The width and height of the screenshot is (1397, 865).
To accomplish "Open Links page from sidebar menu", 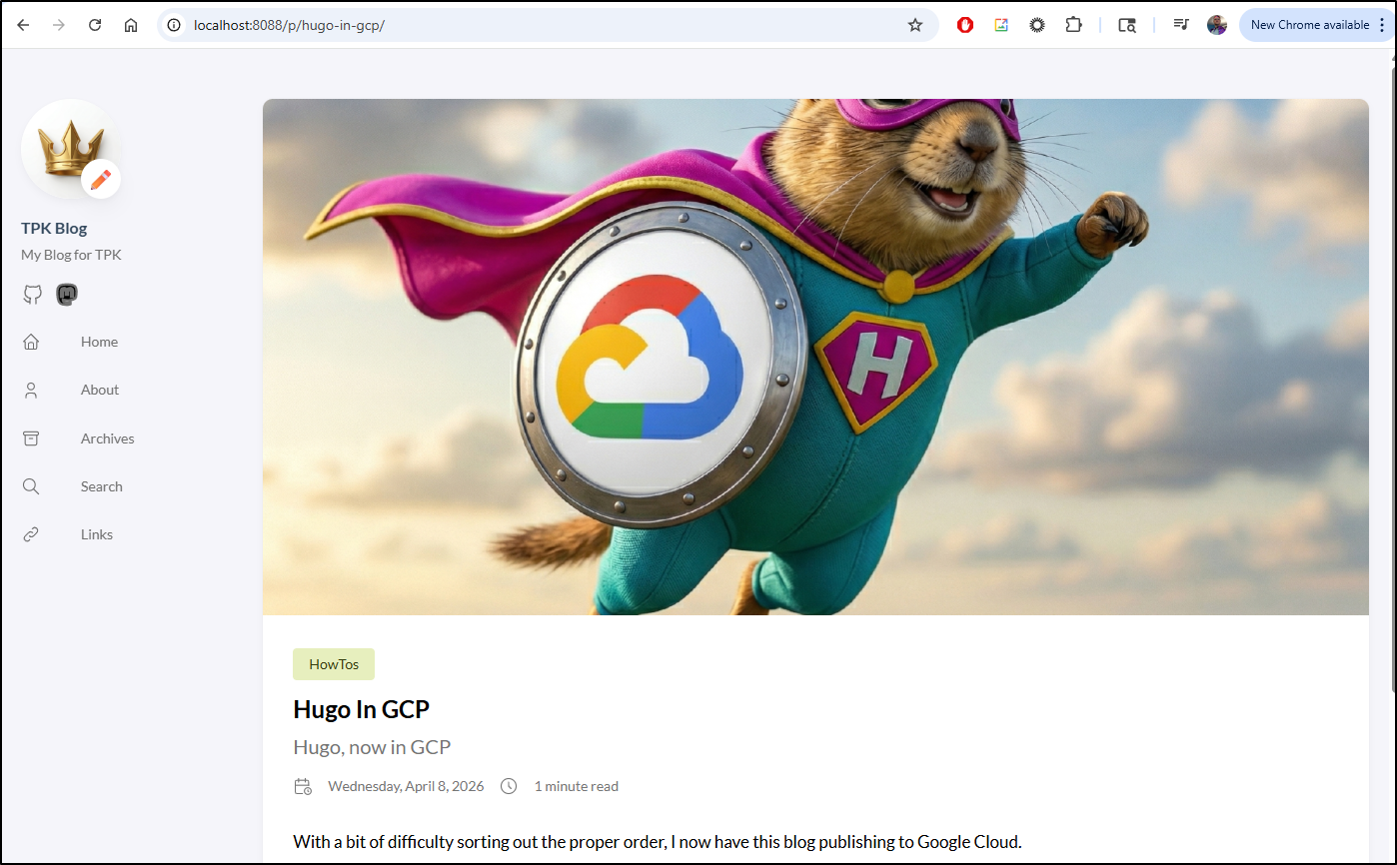I will (x=96, y=534).
